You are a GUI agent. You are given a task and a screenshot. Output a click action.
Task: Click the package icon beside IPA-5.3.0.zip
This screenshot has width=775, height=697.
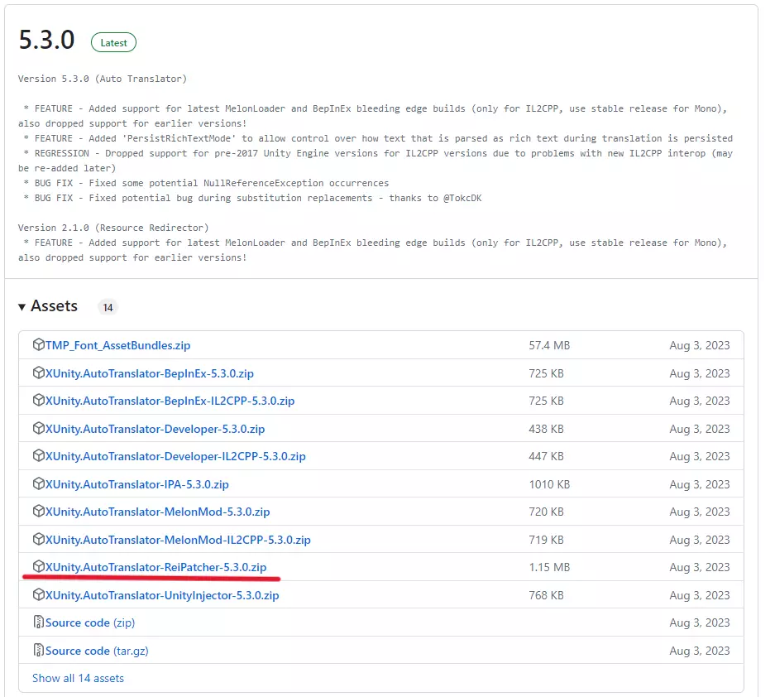click(x=39, y=483)
